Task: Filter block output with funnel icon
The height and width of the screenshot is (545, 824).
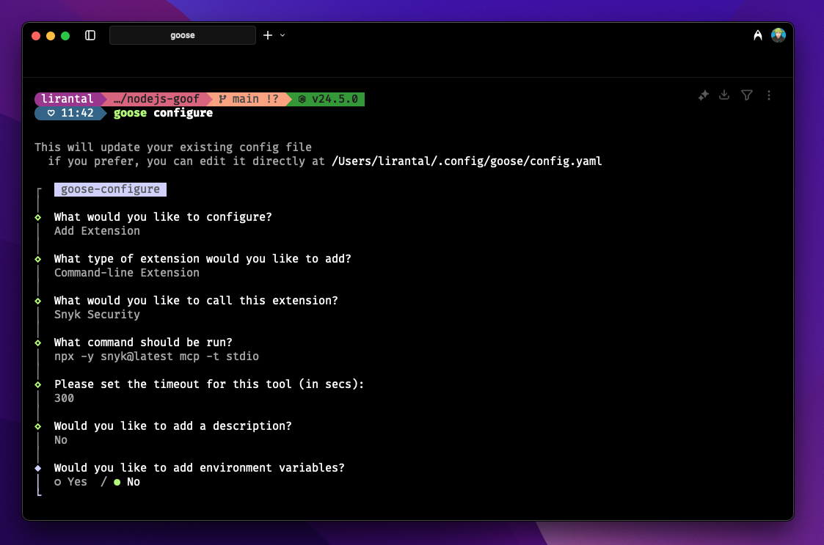Action: (746, 95)
